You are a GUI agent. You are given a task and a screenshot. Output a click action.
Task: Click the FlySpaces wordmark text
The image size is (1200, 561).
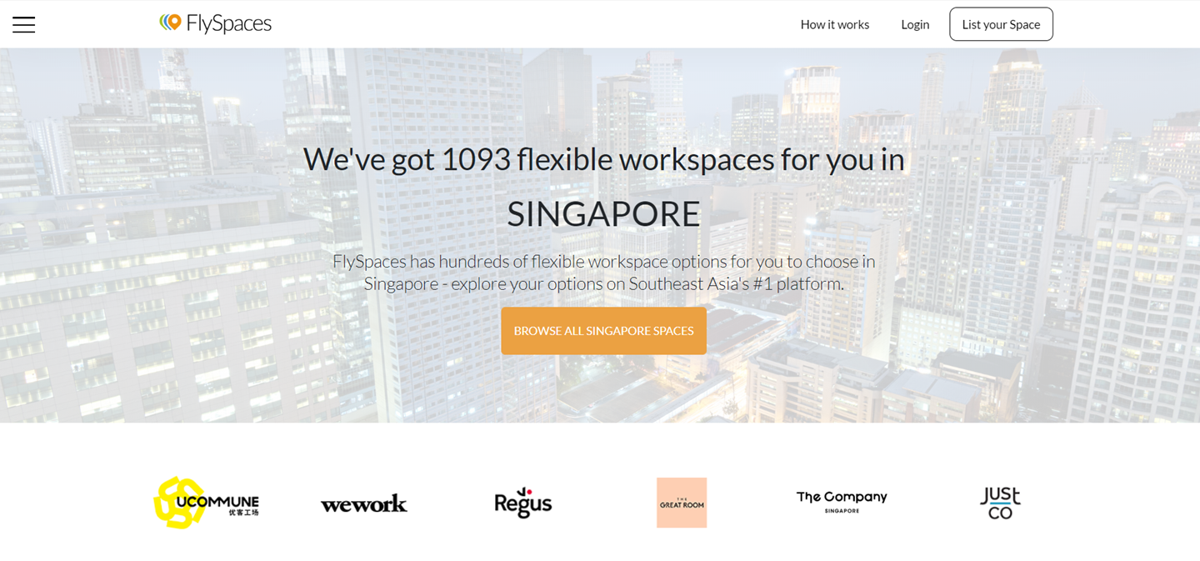[x=229, y=24]
